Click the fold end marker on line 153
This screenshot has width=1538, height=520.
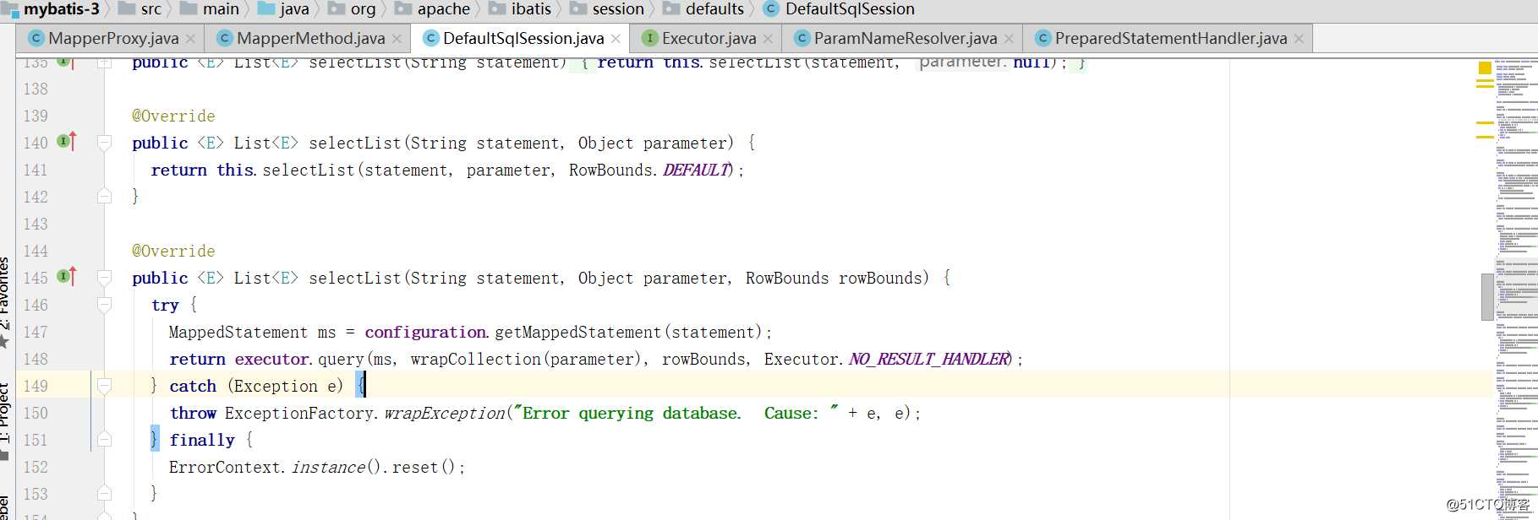[105, 494]
